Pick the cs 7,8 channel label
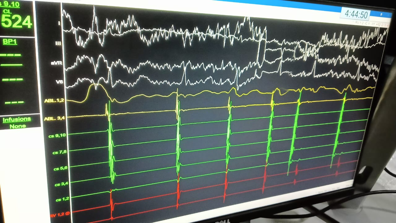The width and height of the screenshot is (396, 223). [59, 152]
